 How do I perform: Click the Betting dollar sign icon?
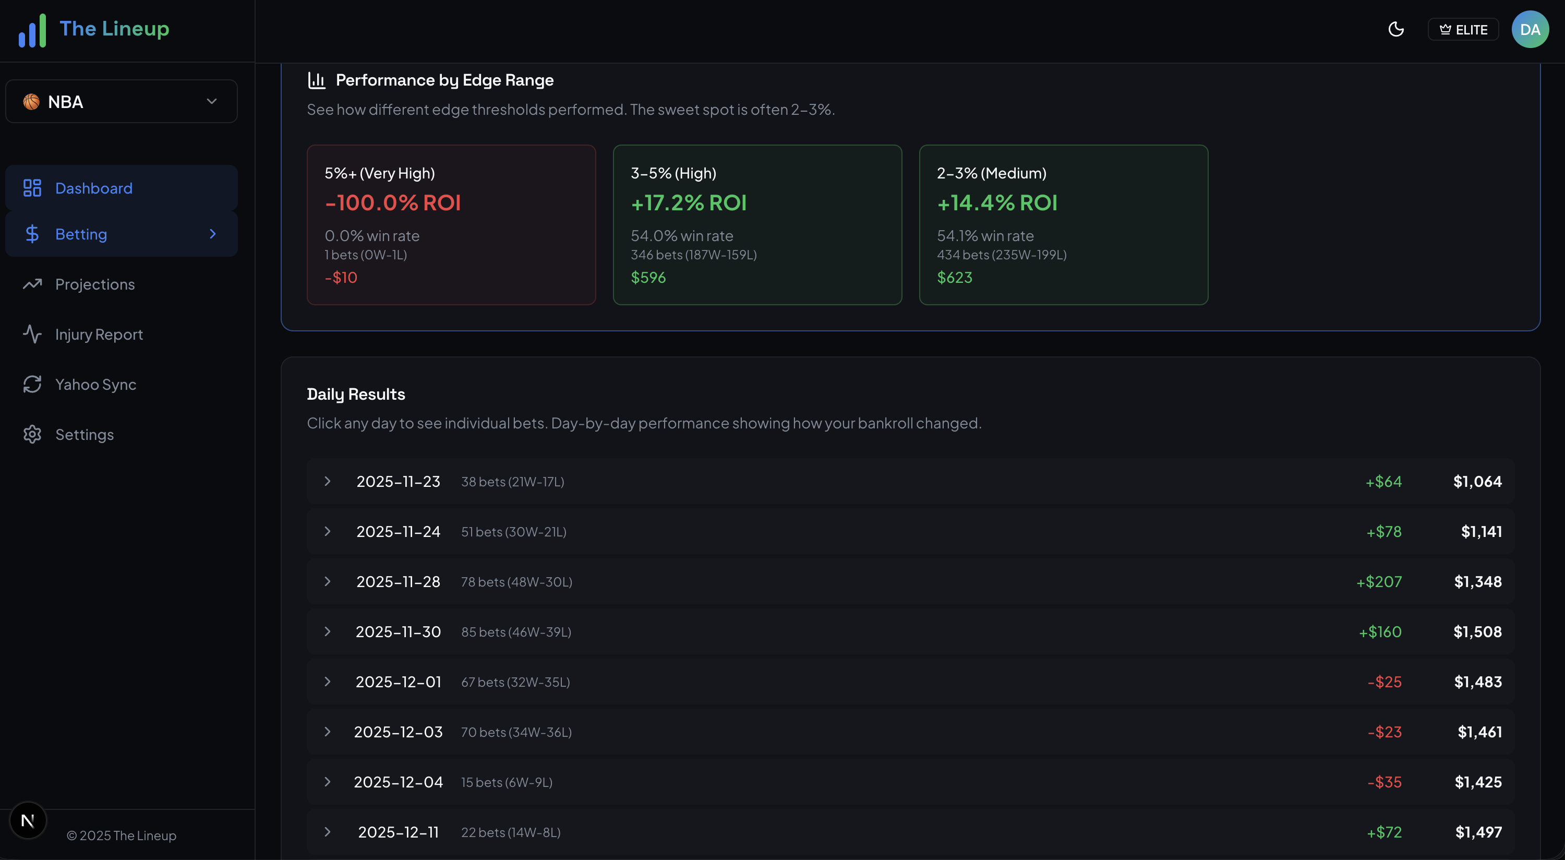click(32, 234)
